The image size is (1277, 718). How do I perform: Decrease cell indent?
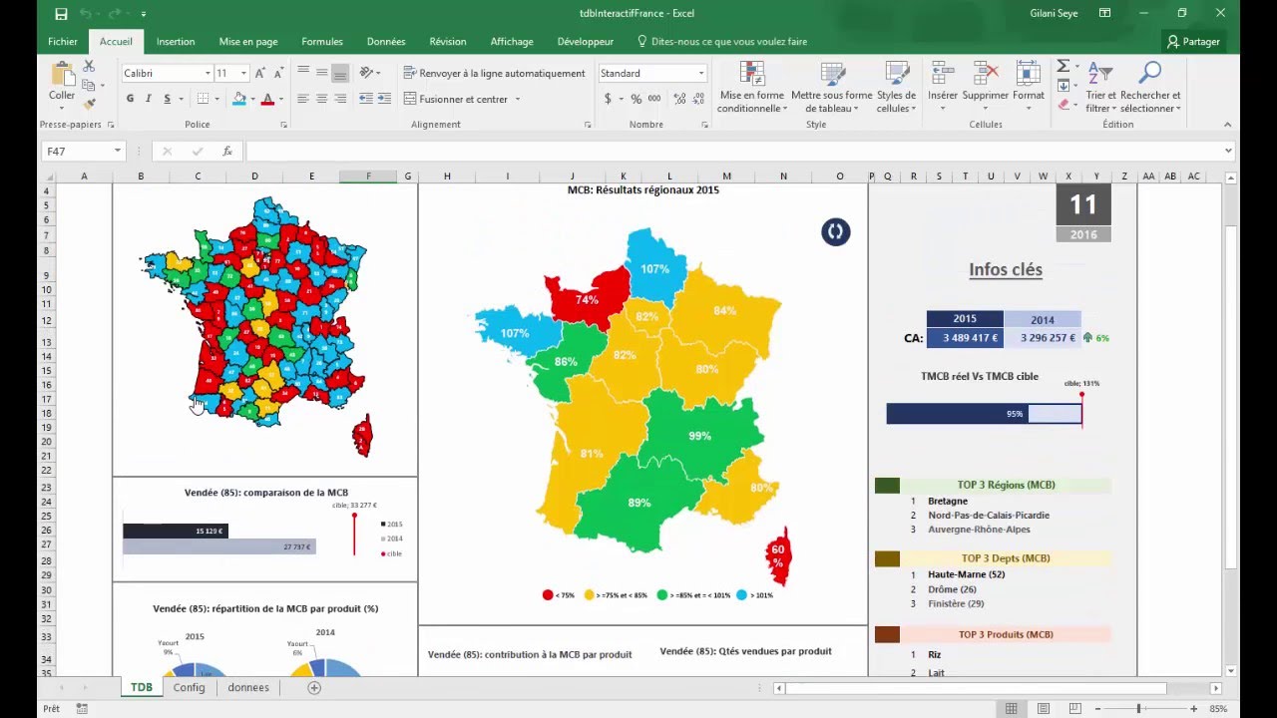click(365, 99)
